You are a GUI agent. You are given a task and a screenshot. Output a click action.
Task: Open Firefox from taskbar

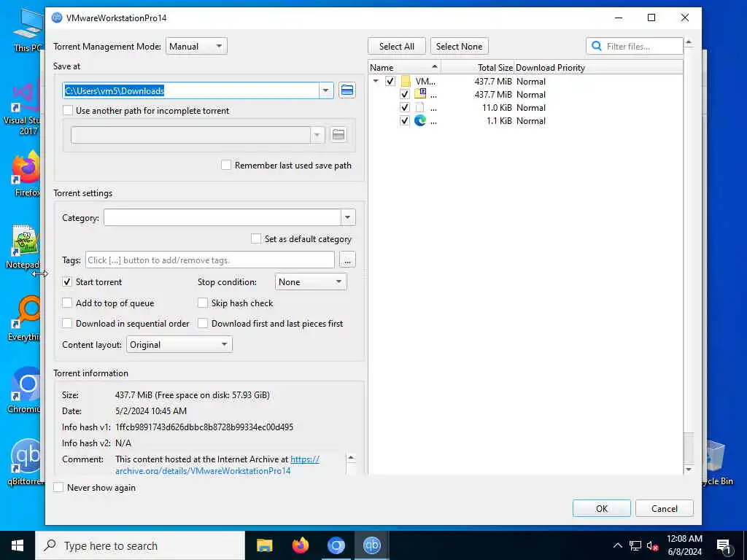click(300, 545)
